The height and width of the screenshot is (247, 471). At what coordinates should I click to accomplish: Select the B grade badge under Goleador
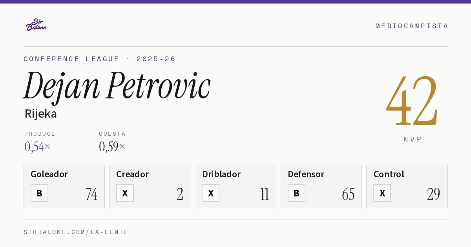(x=39, y=193)
